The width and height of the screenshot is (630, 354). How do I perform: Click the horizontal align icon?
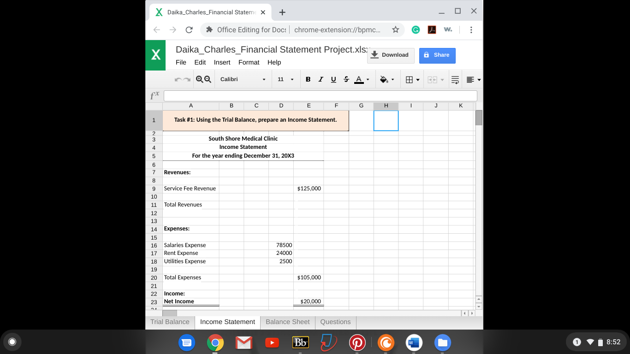[x=470, y=80]
